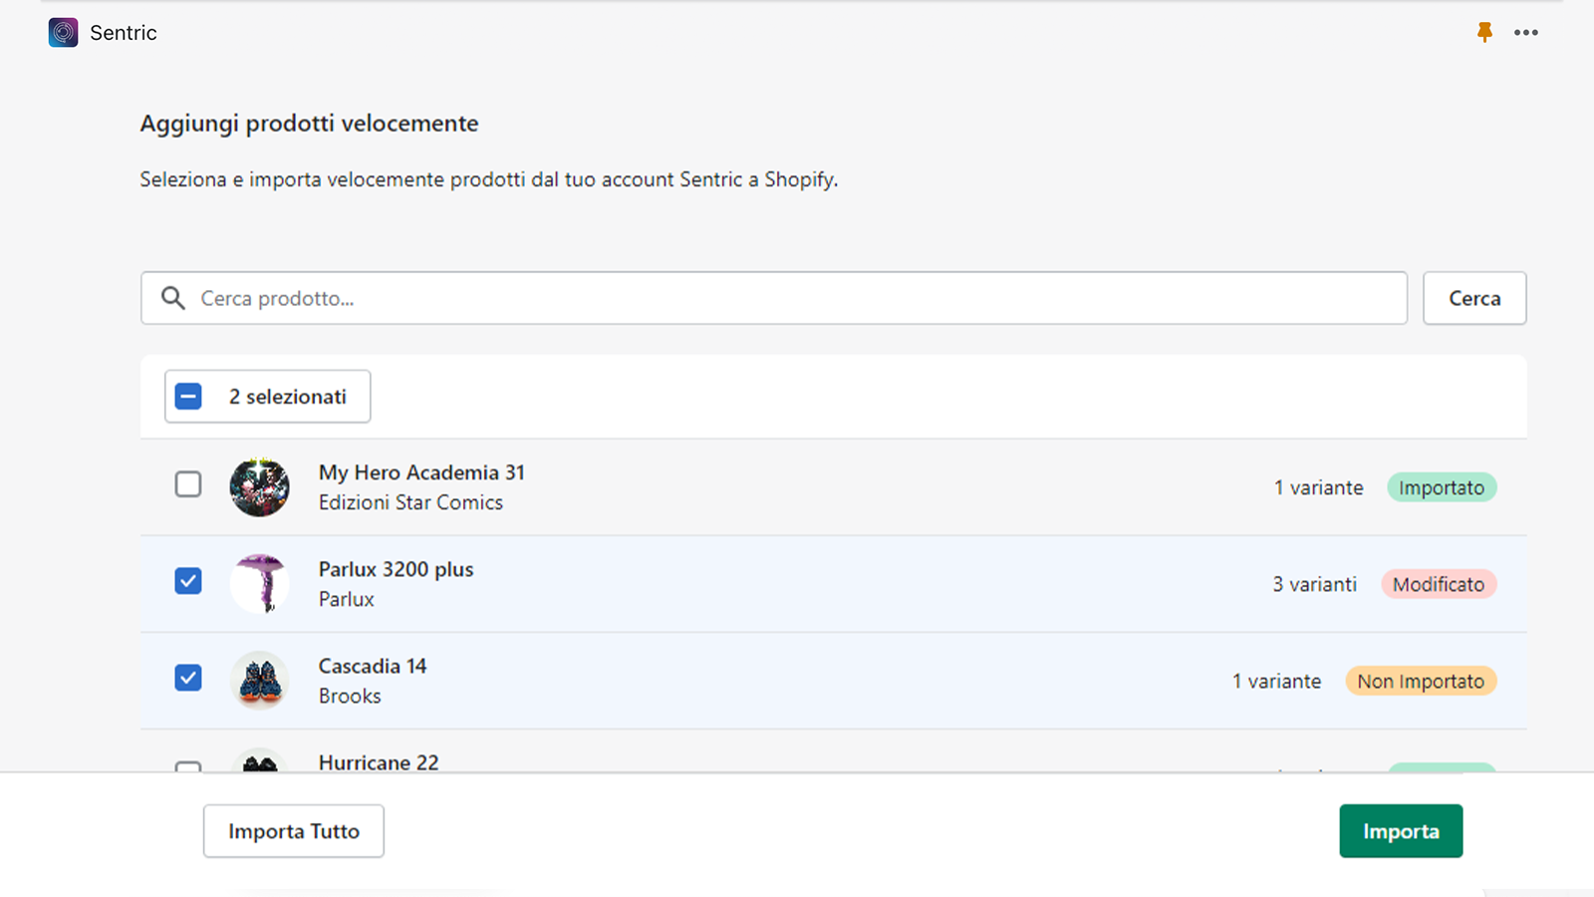Open the three-dot more options menu
Image resolution: width=1594 pixels, height=897 pixels.
click(1526, 32)
